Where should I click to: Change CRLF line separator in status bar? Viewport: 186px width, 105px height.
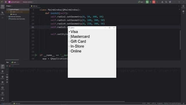tap(149, 104)
